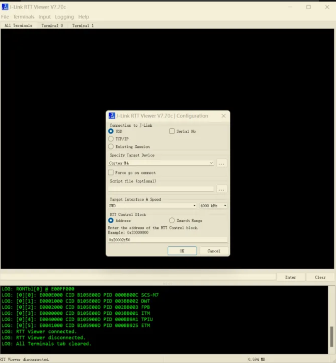Browse target devices with ellipsis button

pyautogui.click(x=222, y=163)
